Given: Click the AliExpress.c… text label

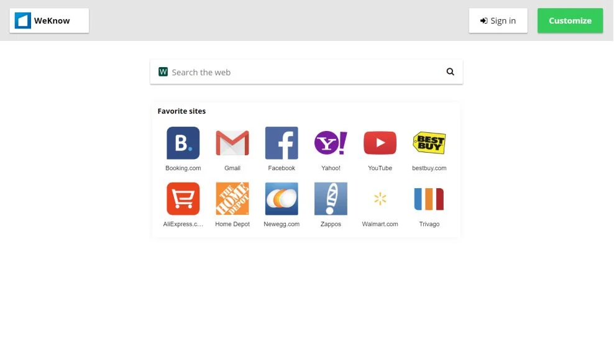Looking at the screenshot, I should coord(183,224).
